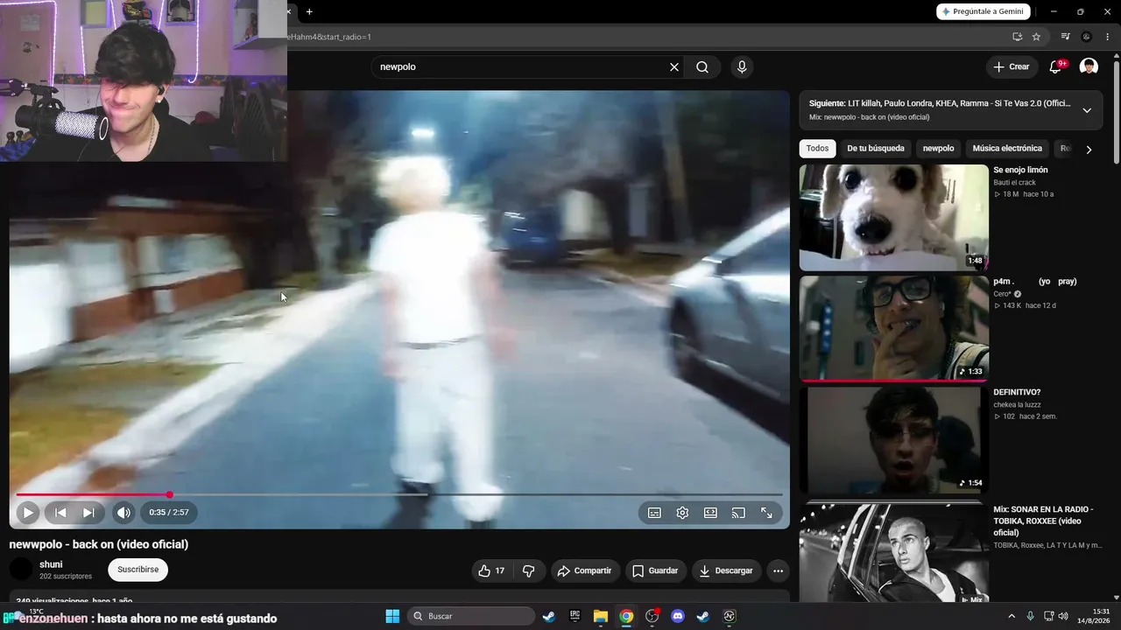Open the p4m (yo pray) thumbnail
The image size is (1121, 630).
click(894, 329)
